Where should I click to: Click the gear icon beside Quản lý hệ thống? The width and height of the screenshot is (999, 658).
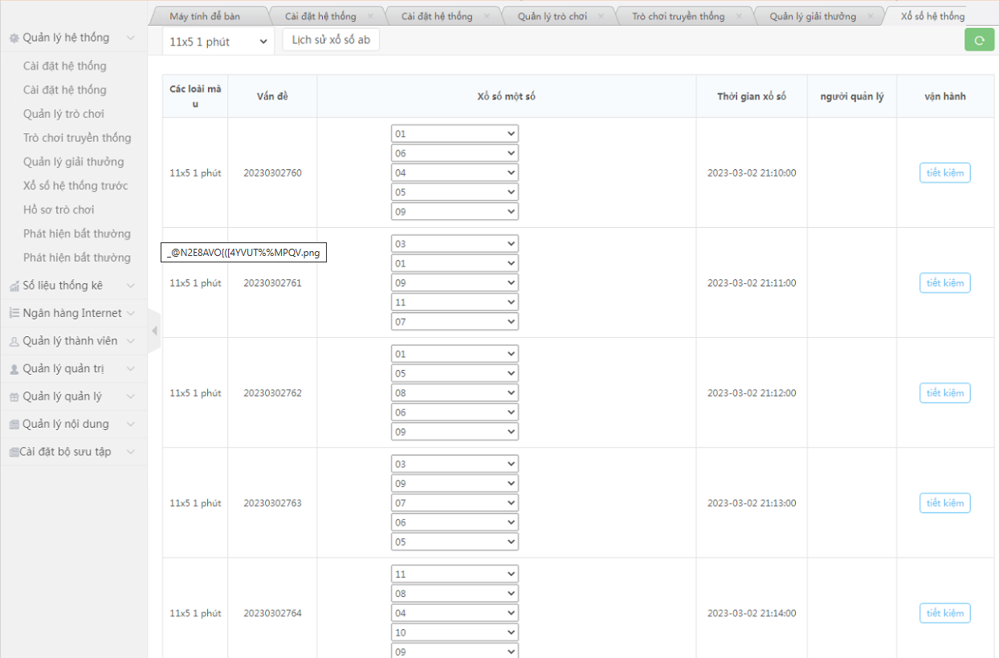coord(14,39)
